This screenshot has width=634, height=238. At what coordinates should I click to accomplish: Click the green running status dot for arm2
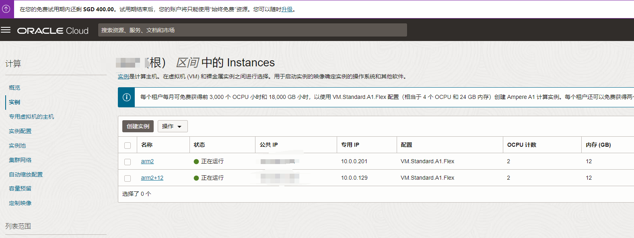(x=196, y=162)
